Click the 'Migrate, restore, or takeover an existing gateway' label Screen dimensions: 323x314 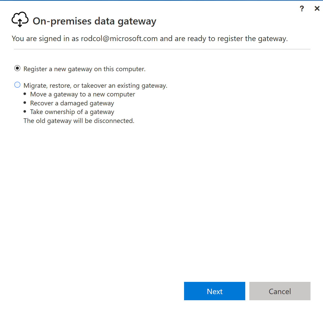95,86
